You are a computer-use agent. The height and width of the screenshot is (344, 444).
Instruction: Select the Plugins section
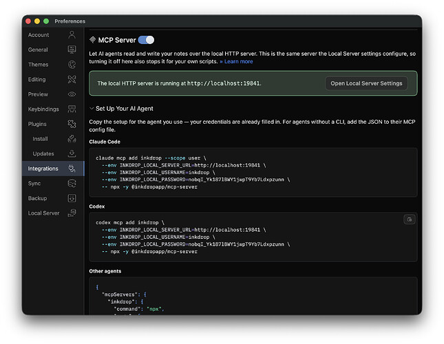pos(53,124)
